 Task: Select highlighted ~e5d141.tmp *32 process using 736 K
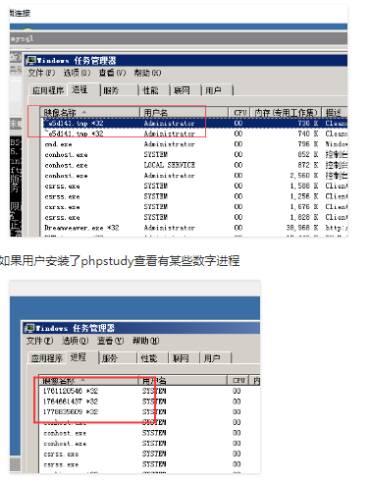(x=195, y=123)
